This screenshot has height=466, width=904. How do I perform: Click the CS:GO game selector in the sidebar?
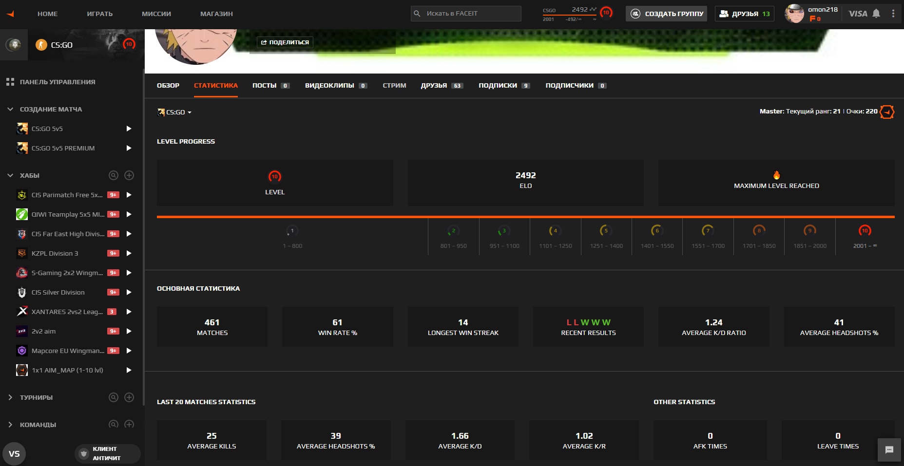(86, 45)
